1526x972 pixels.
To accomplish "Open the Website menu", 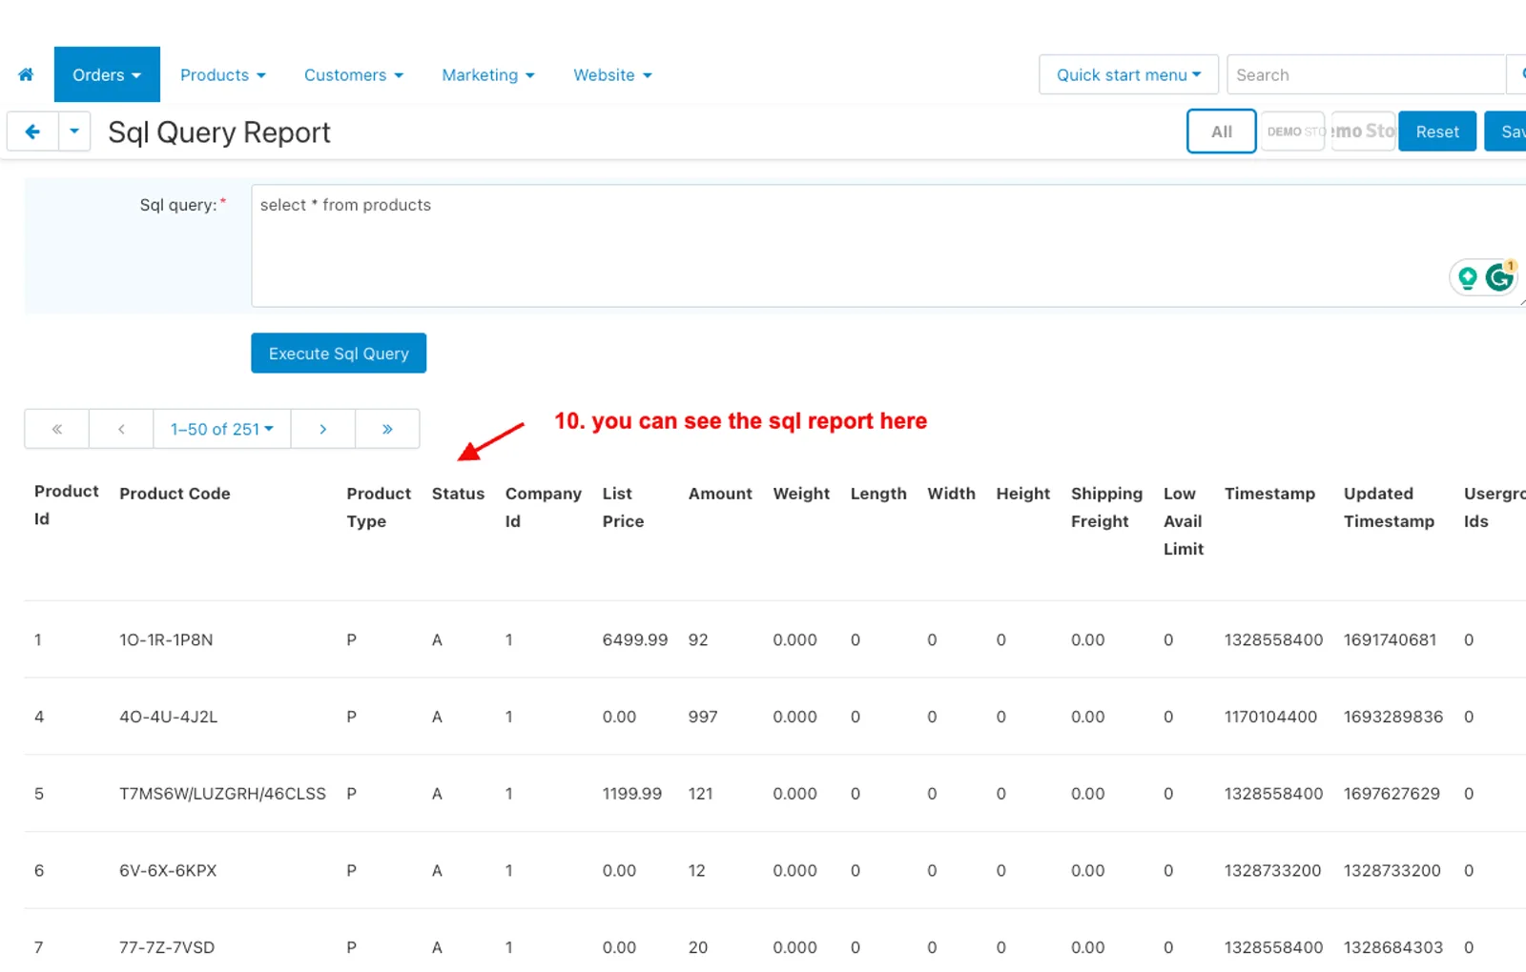I will [612, 74].
